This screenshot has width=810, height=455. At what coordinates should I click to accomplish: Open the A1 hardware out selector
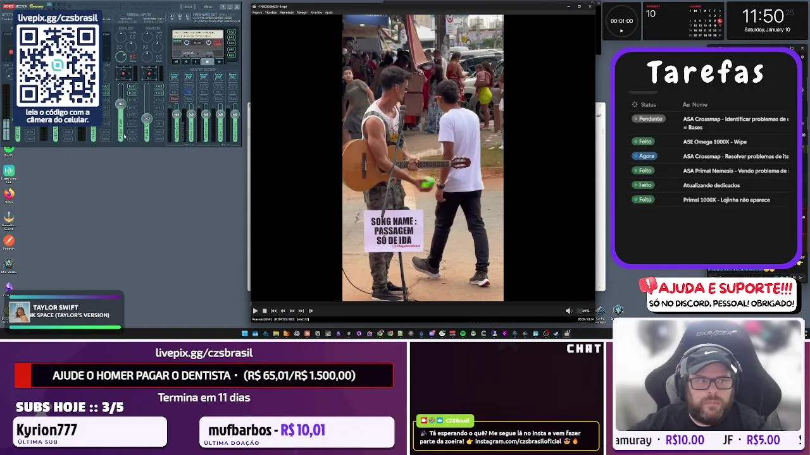coord(172,16)
